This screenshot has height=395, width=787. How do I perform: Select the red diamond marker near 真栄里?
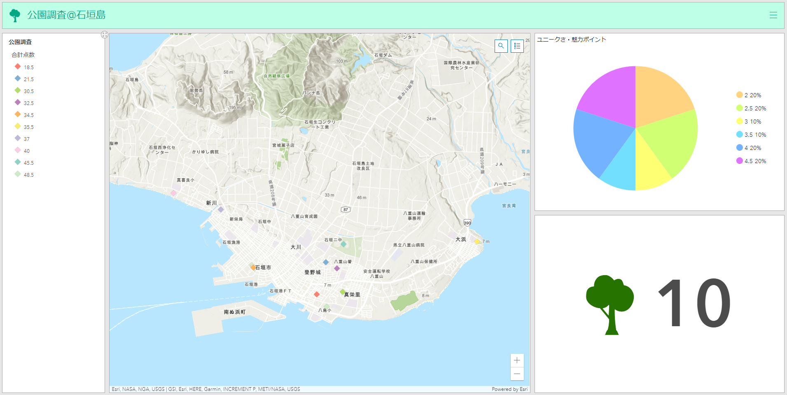317,294
